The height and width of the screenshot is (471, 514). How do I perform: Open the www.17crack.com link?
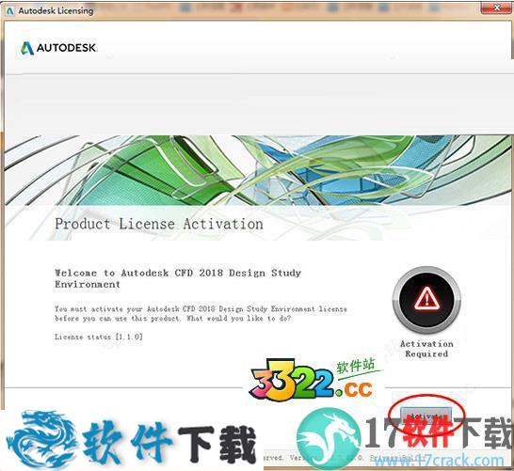pyautogui.click(x=439, y=461)
